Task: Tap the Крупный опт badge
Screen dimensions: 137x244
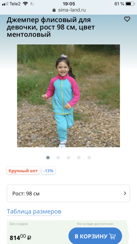Action: [23, 171]
